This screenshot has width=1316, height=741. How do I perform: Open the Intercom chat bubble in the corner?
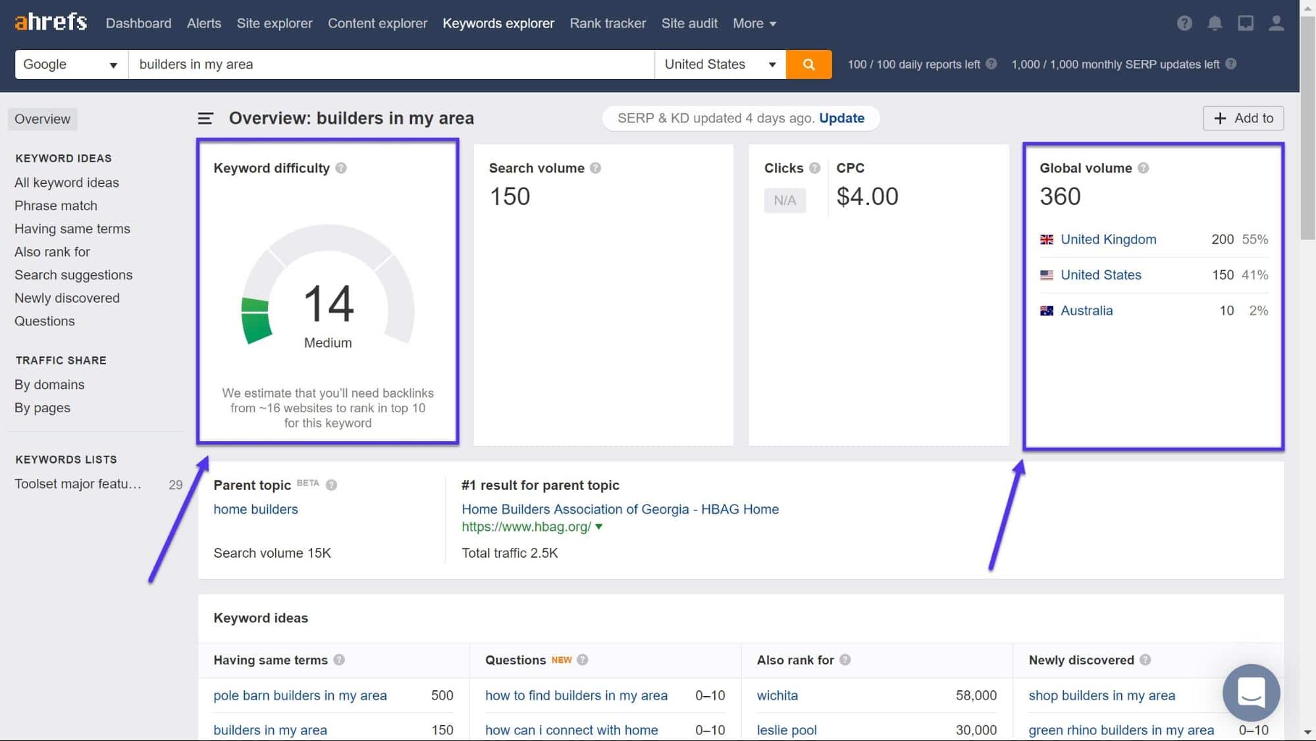(x=1251, y=693)
